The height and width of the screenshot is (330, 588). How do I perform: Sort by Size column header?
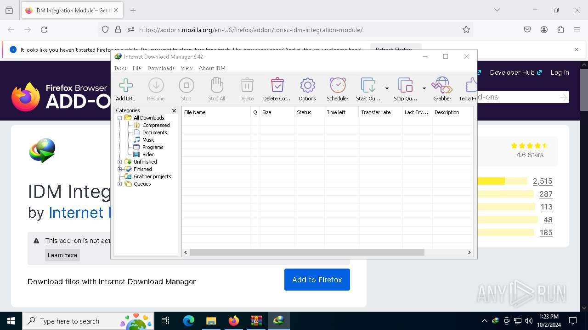[x=277, y=112]
